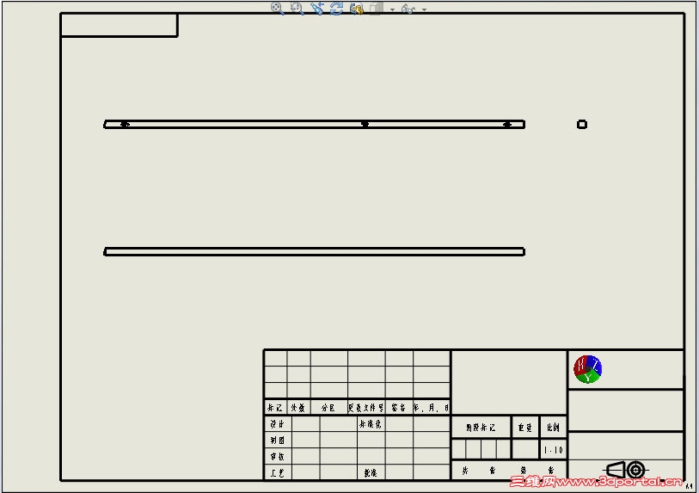Click the 审核 row label

278,456
